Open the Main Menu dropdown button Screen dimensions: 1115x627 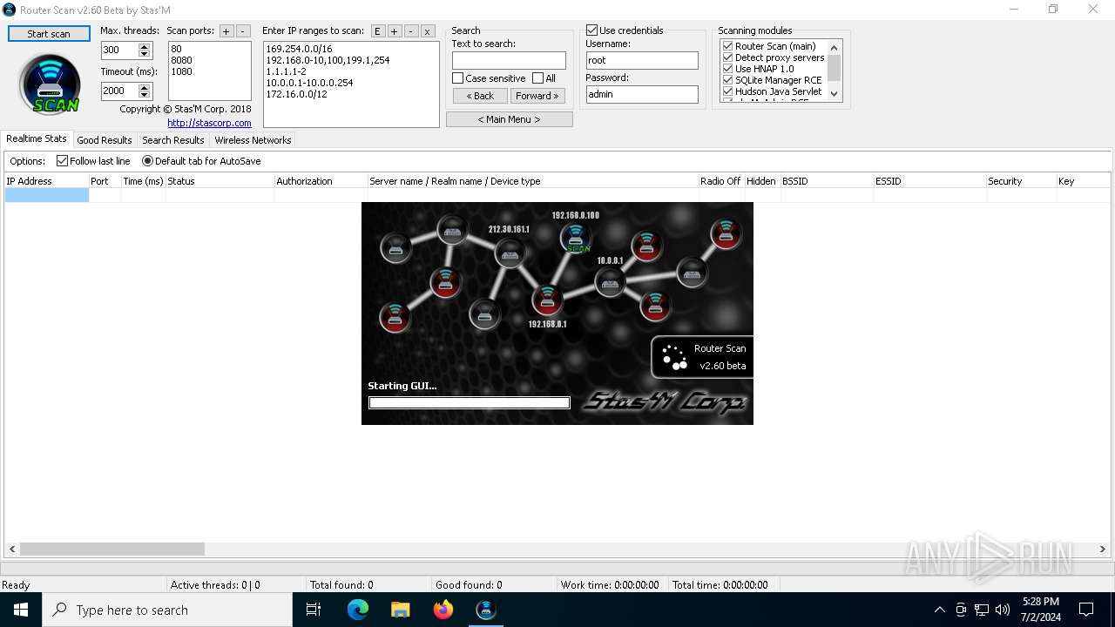[510, 119]
